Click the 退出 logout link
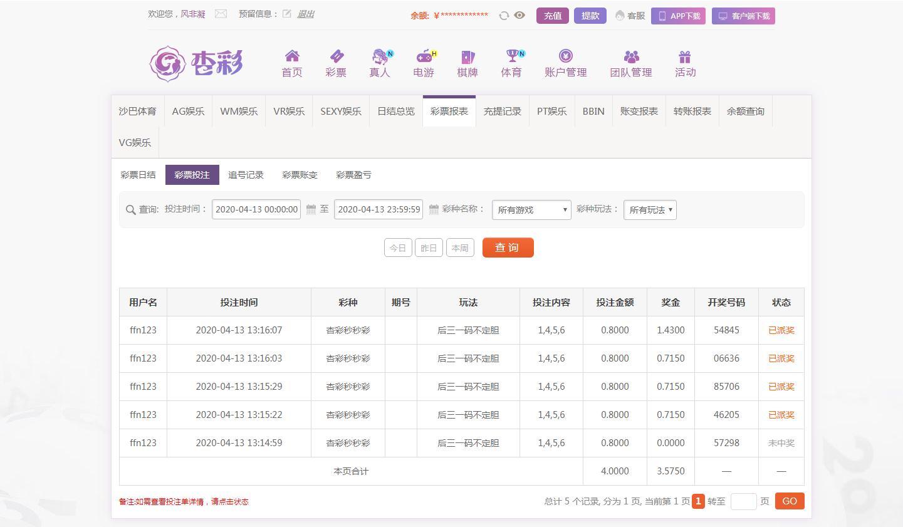 pyautogui.click(x=305, y=14)
